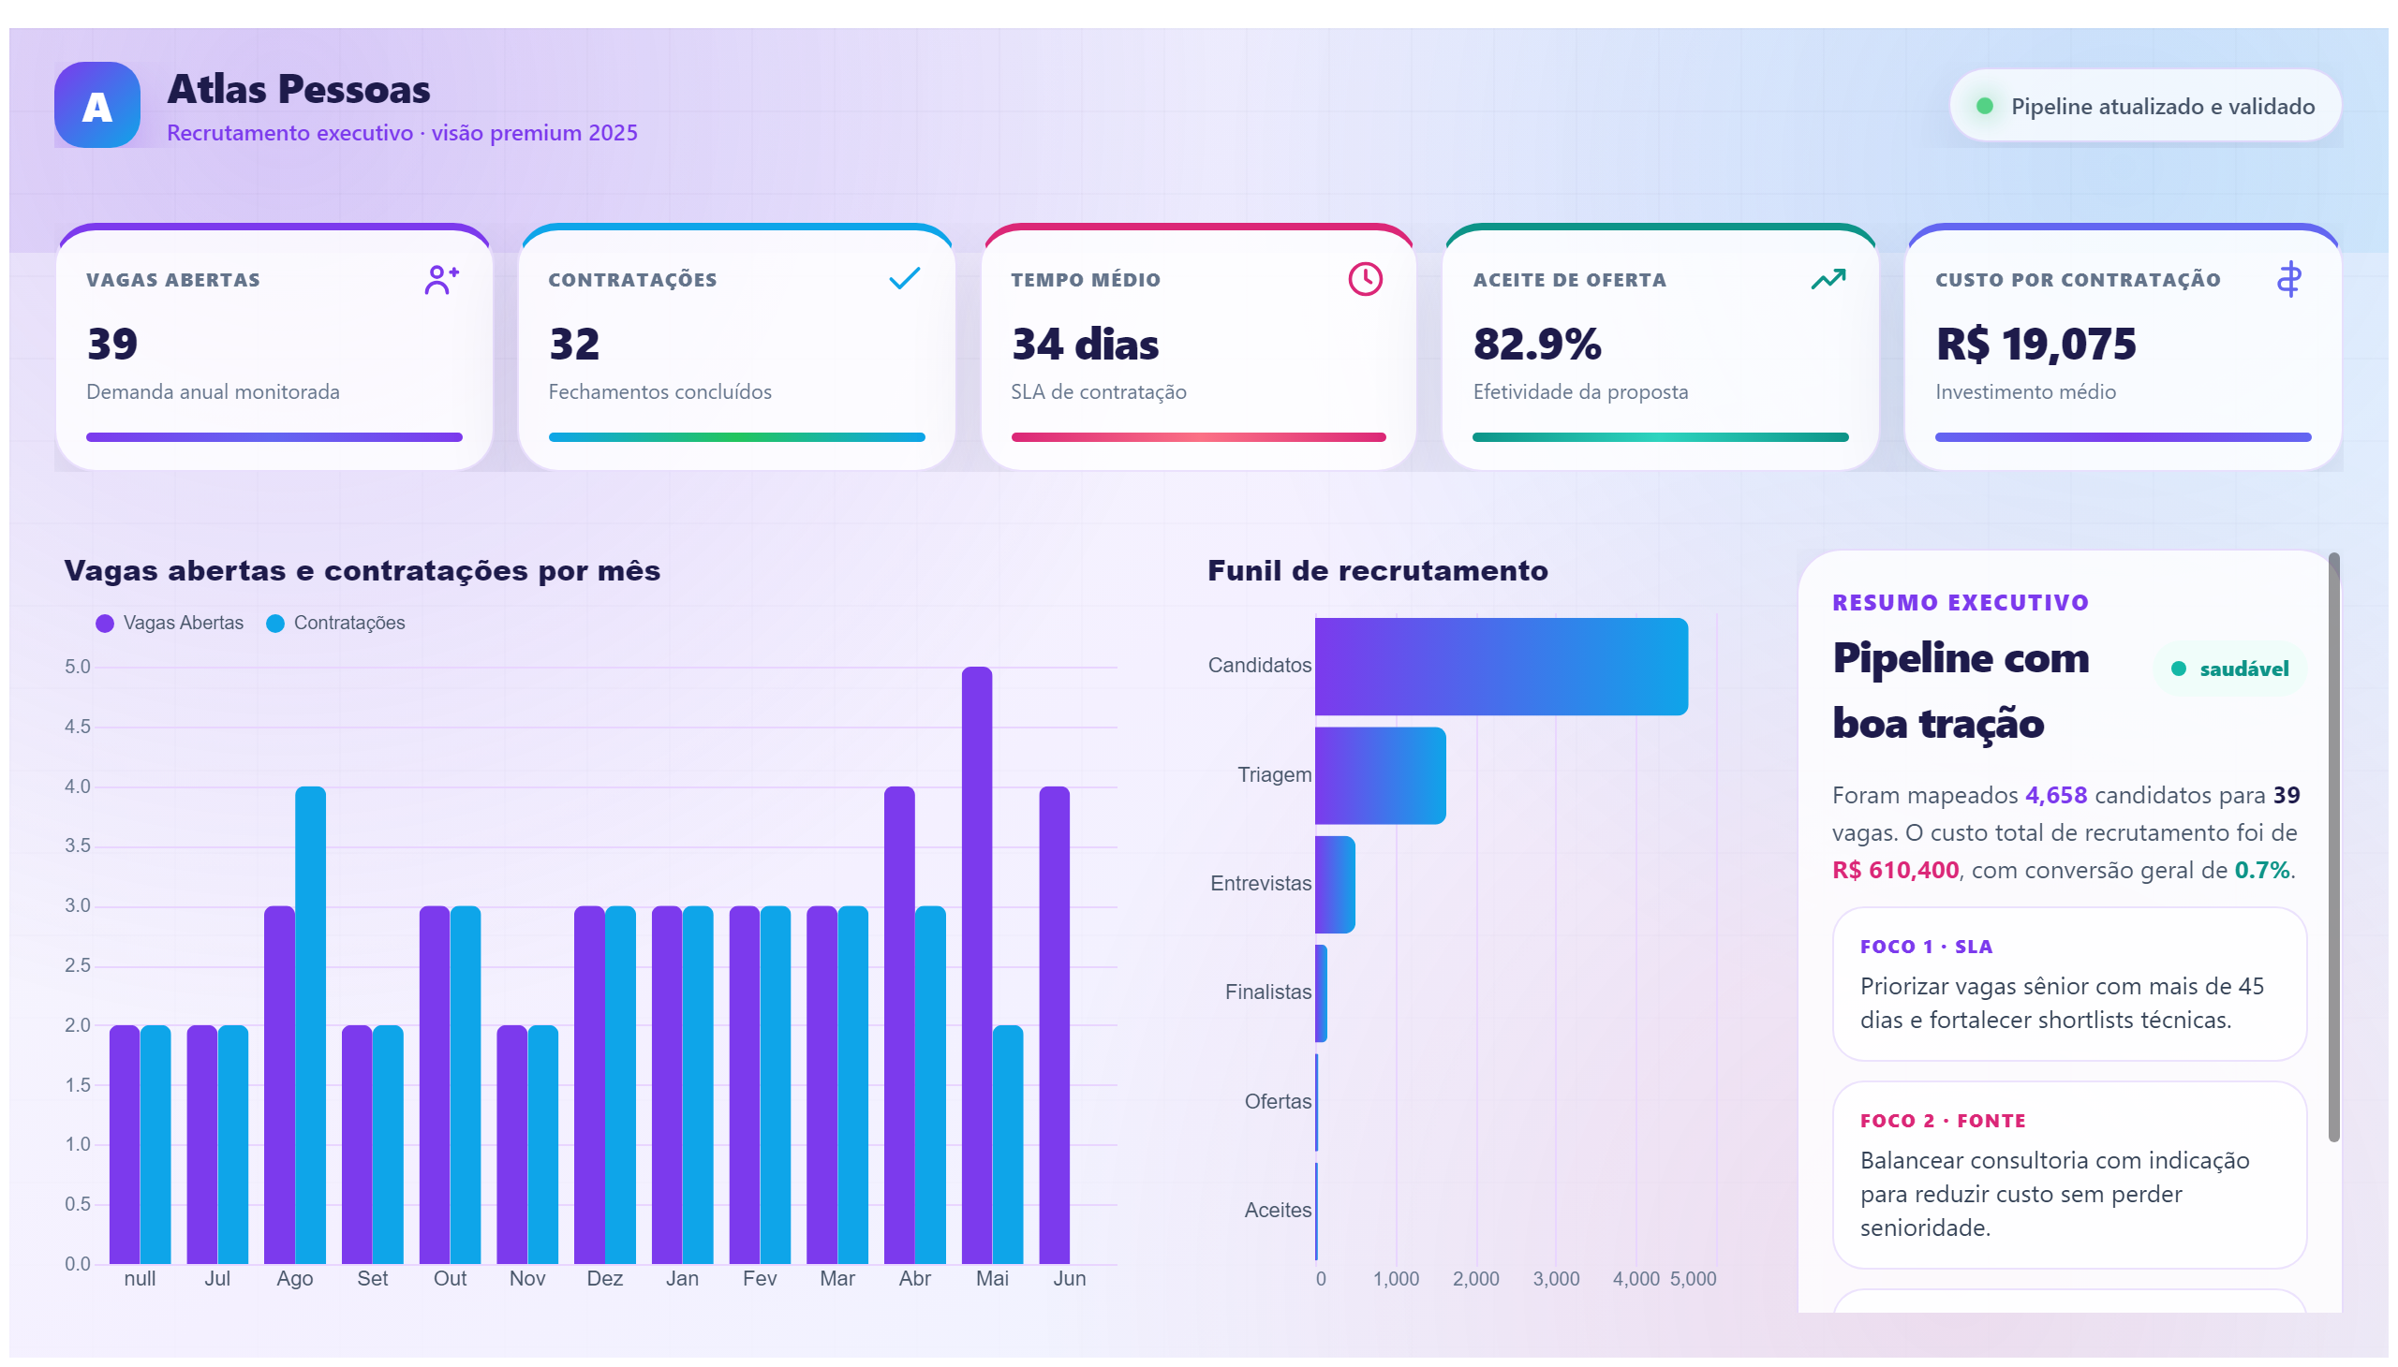Click the Atlas Pessoas logo icon
This screenshot has width=2398, height=1367.
96,105
